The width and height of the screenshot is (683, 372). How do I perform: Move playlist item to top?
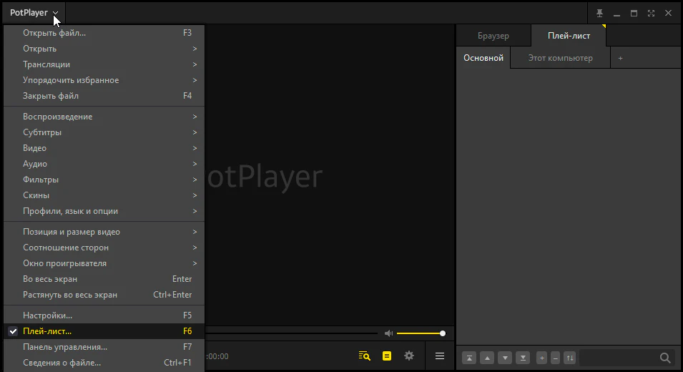pyautogui.click(x=469, y=358)
